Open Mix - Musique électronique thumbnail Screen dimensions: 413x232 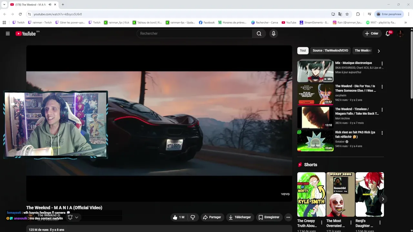click(315, 71)
